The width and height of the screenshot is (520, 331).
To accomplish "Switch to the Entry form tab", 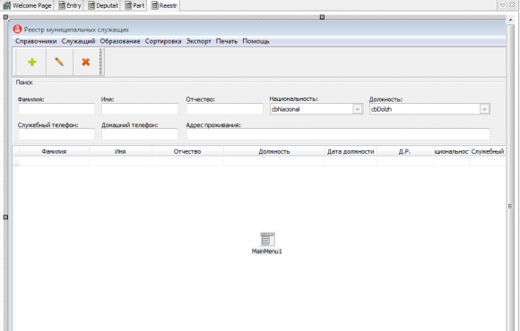I will point(70,5).
